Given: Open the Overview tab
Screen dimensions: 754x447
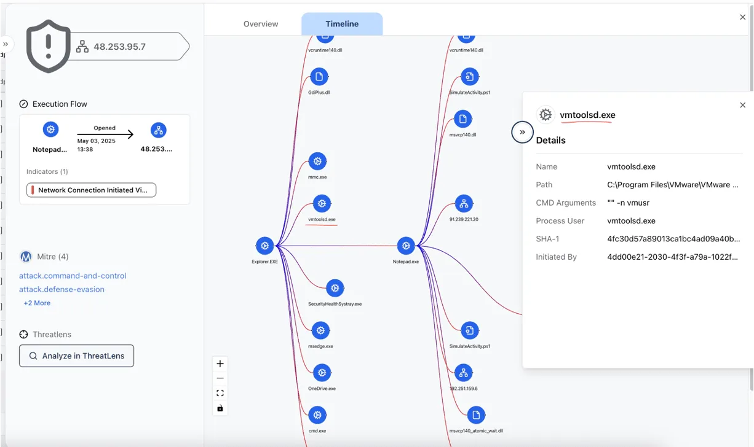Looking at the screenshot, I should tap(261, 24).
